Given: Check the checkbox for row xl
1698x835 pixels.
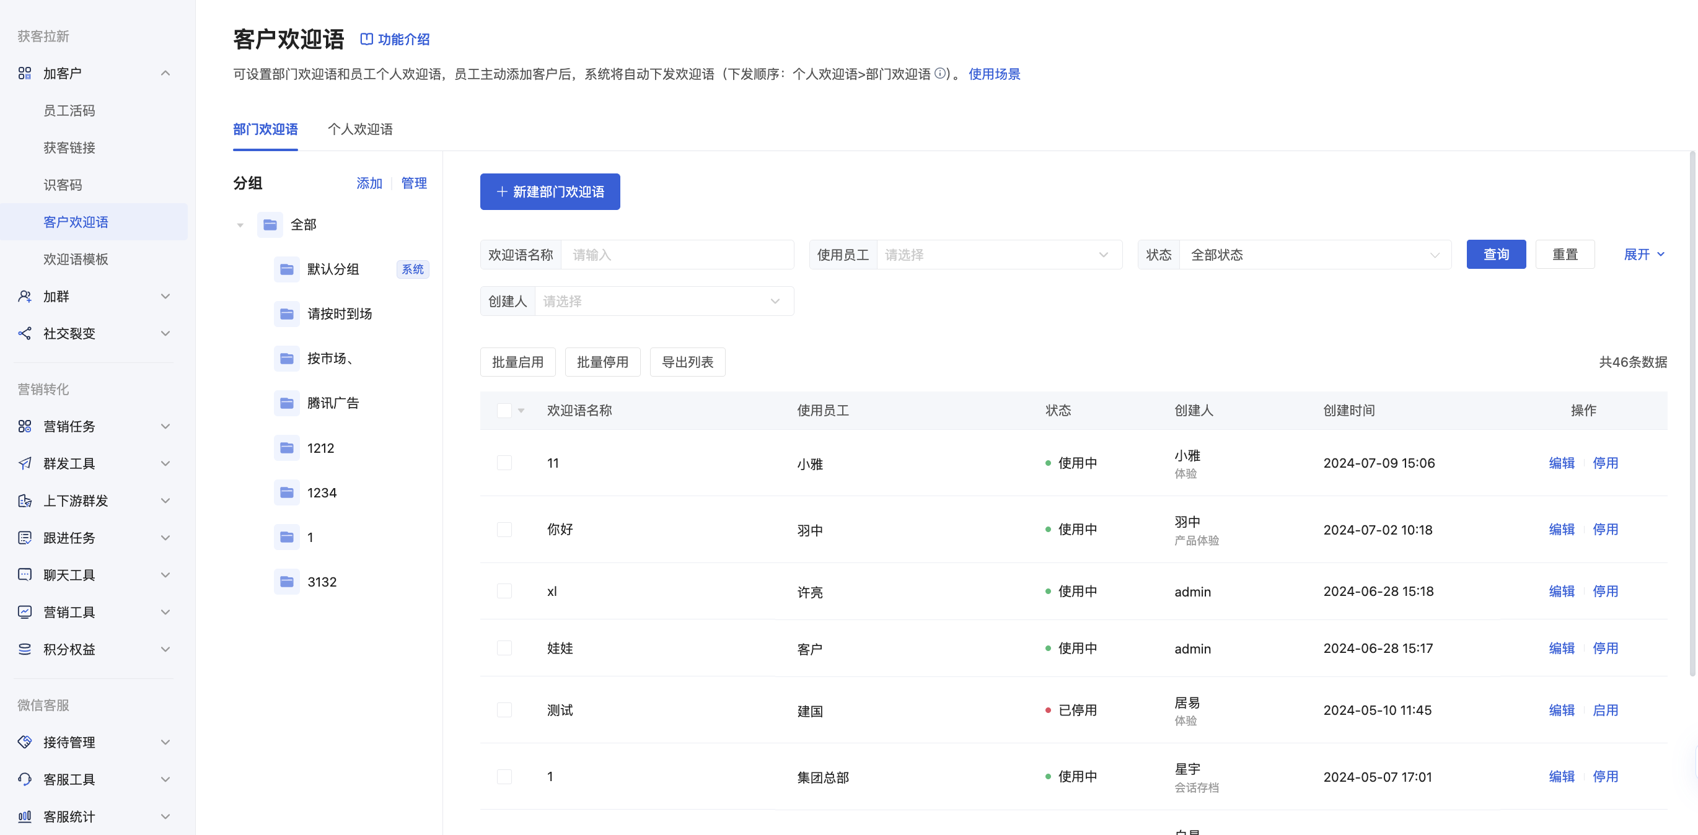Looking at the screenshot, I should click(x=504, y=591).
